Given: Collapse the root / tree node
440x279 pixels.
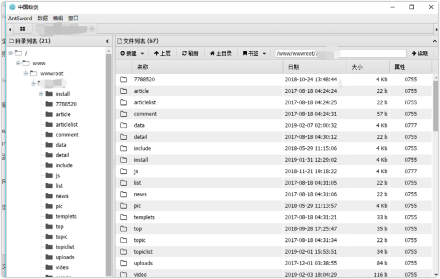Looking at the screenshot, I should (x=11, y=53).
